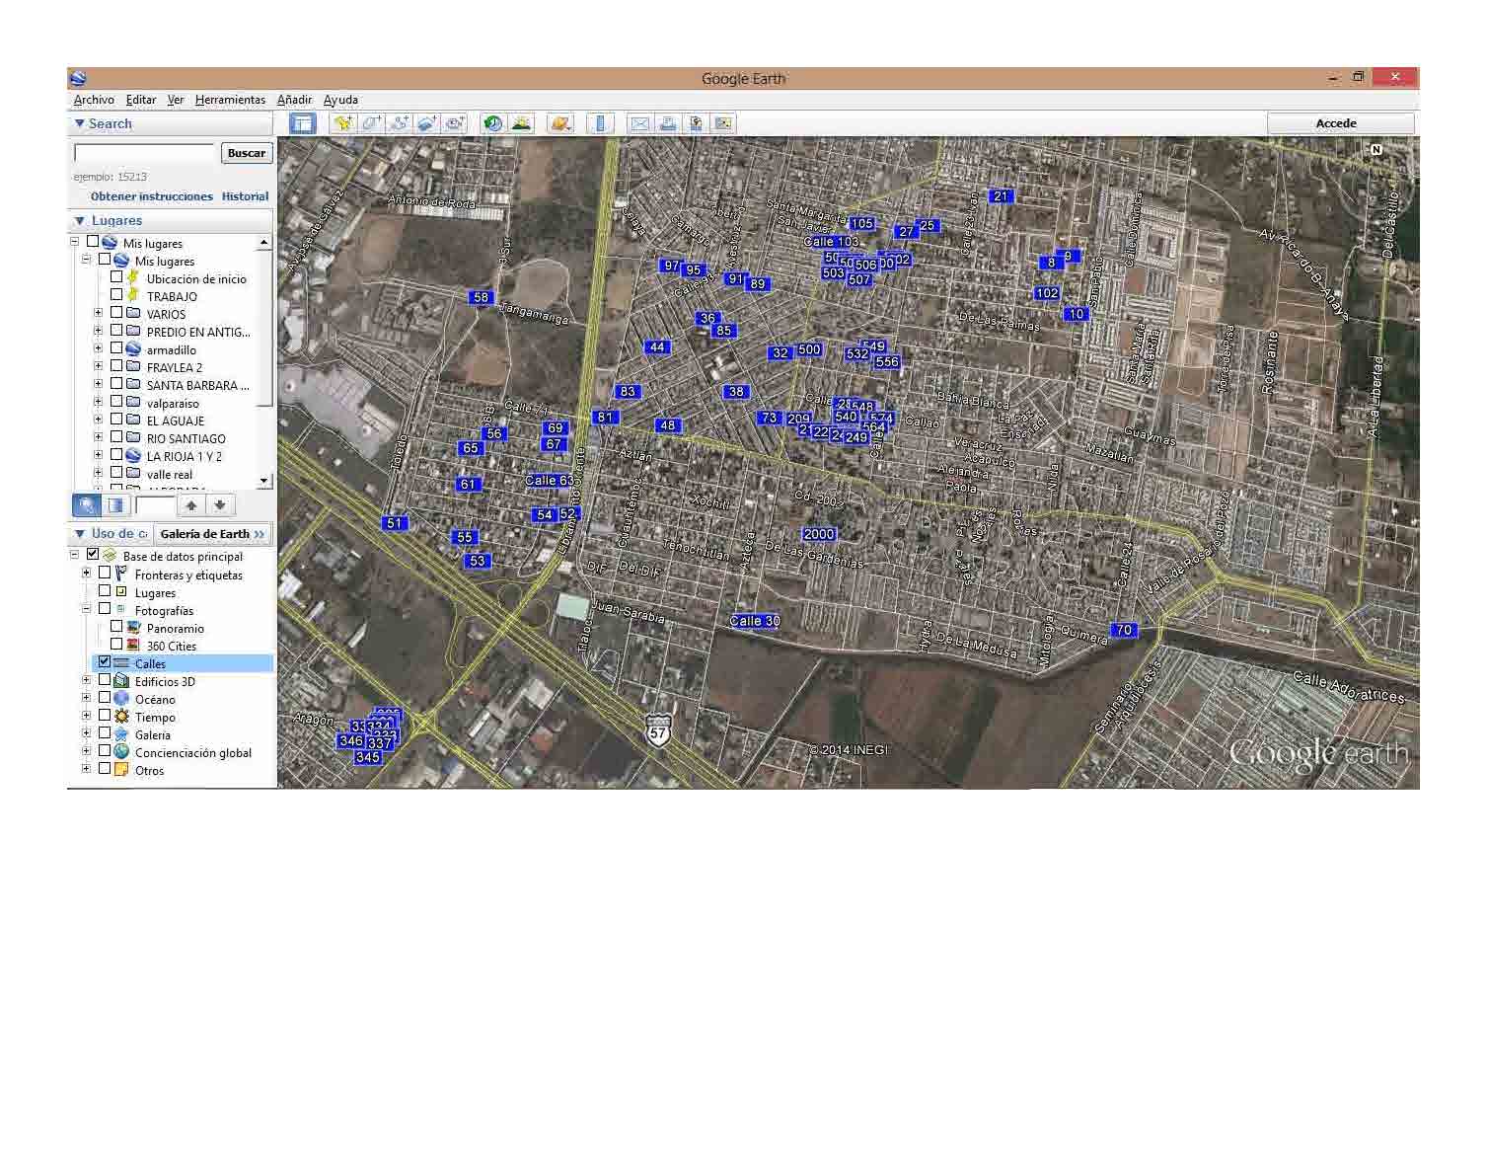Open the Ver menu

176,100
